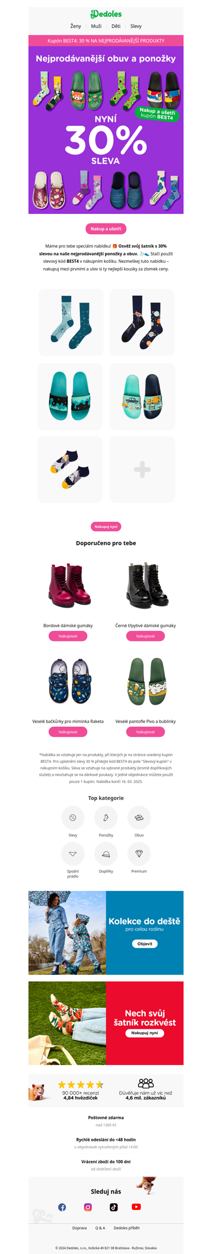Click the Dedoles logo at top

tap(106, 14)
